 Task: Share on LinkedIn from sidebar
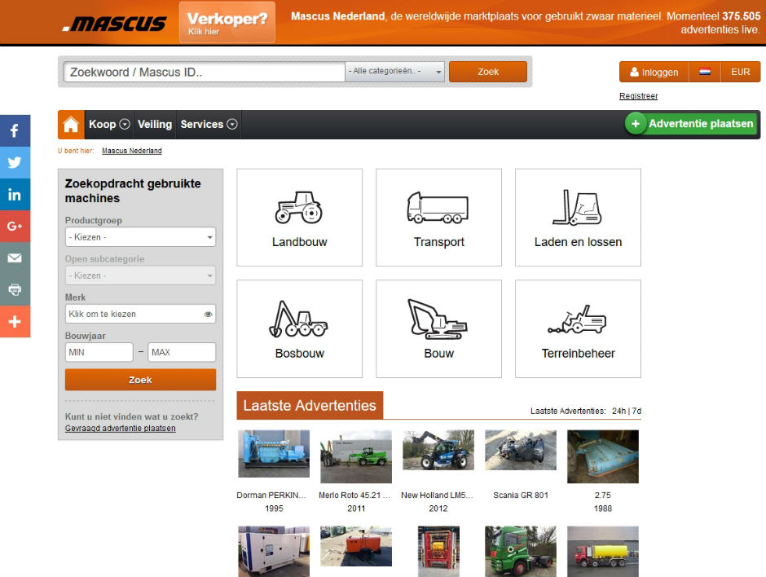tap(15, 194)
